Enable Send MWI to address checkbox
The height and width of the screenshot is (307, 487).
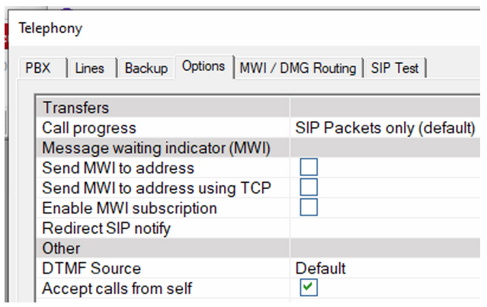[x=309, y=168]
